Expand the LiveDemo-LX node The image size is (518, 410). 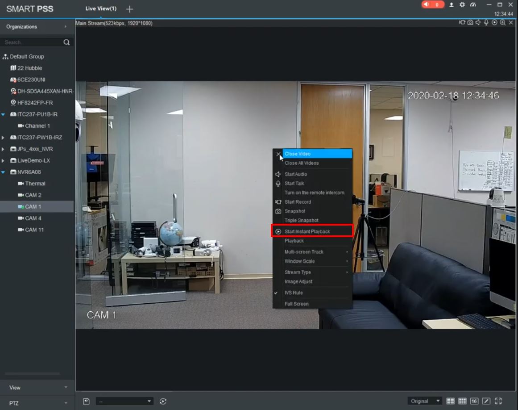[x=3, y=161]
